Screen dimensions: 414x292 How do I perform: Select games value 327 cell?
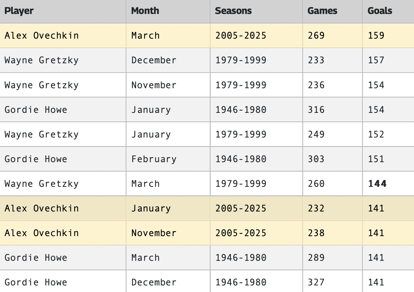pos(316,282)
